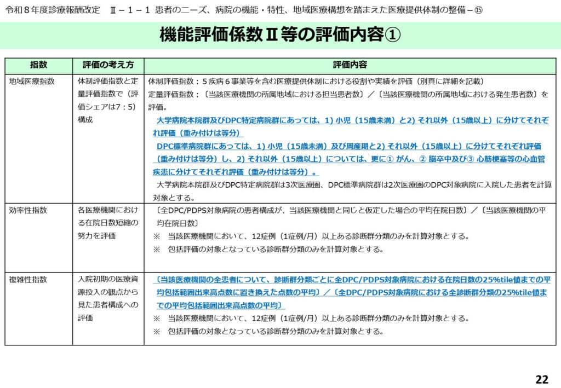Select the 効率性指数 row label
The image size is (561, 388).
[x=28, y=211]
